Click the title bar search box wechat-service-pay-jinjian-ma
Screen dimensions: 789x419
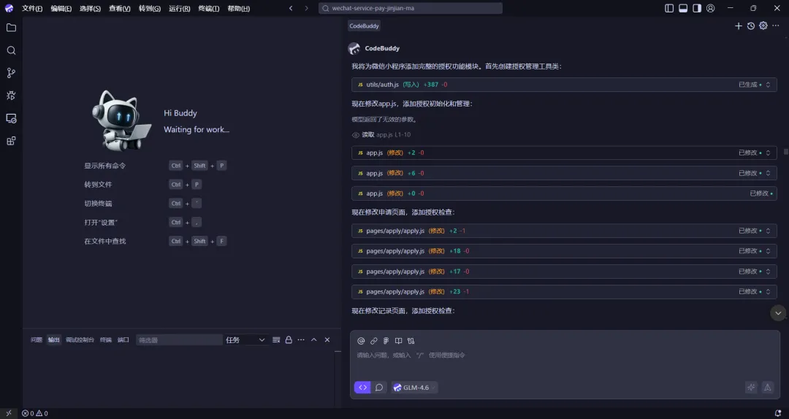click(411, 8)
